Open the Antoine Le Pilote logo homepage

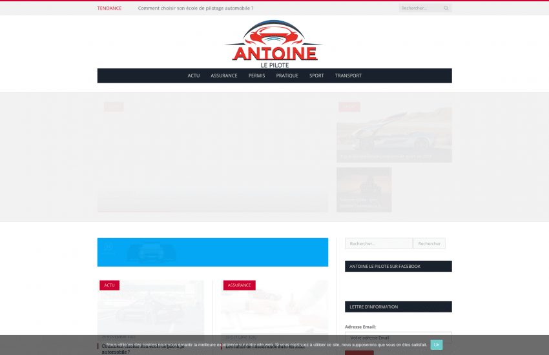click(x=274, y=44)
